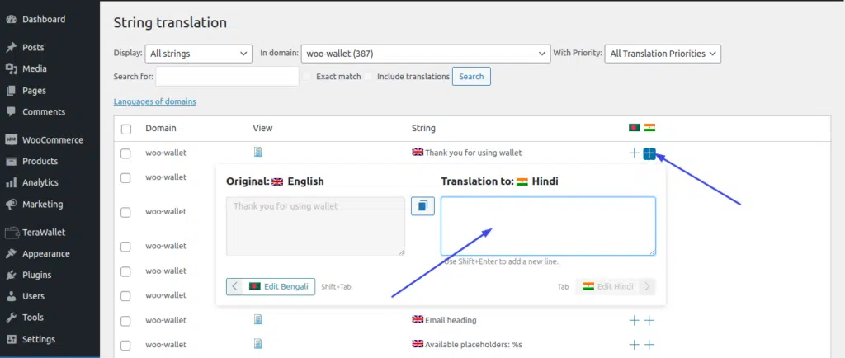Tick the Include translations checkbox
This screenshot has height=358, width=845.
coord(368,77)
